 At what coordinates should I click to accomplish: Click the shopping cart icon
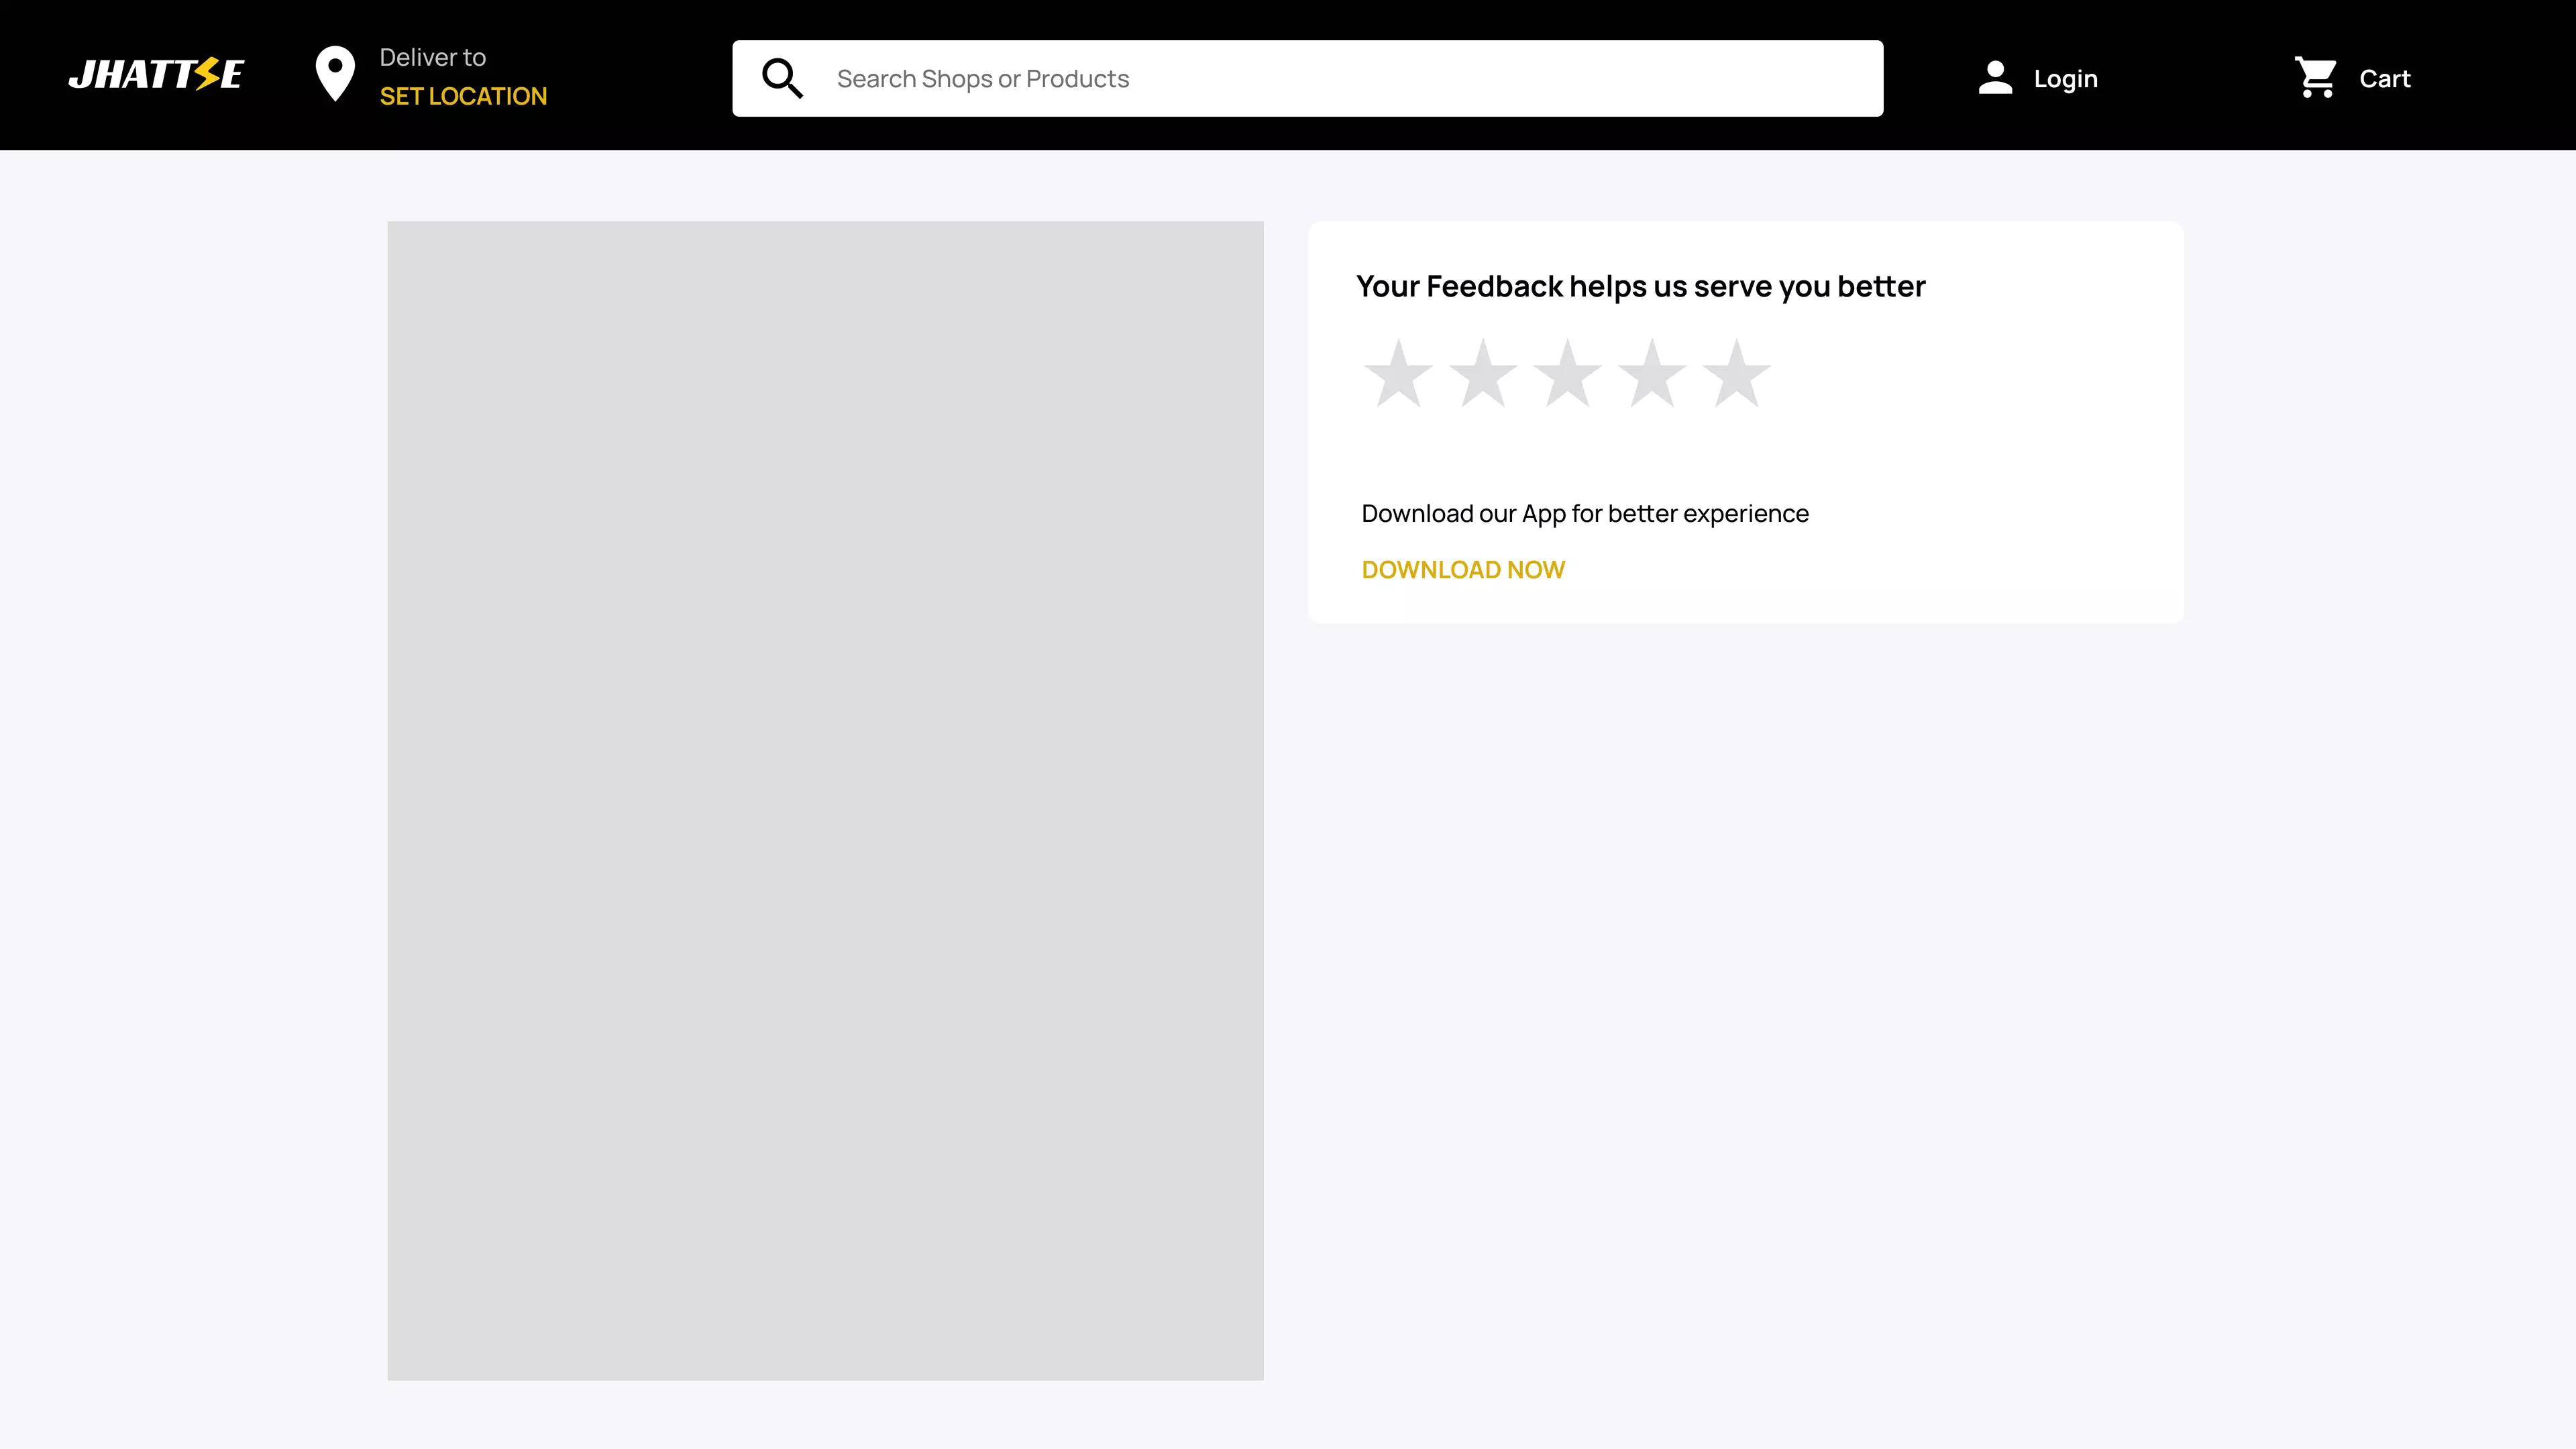coord(2316,77)
